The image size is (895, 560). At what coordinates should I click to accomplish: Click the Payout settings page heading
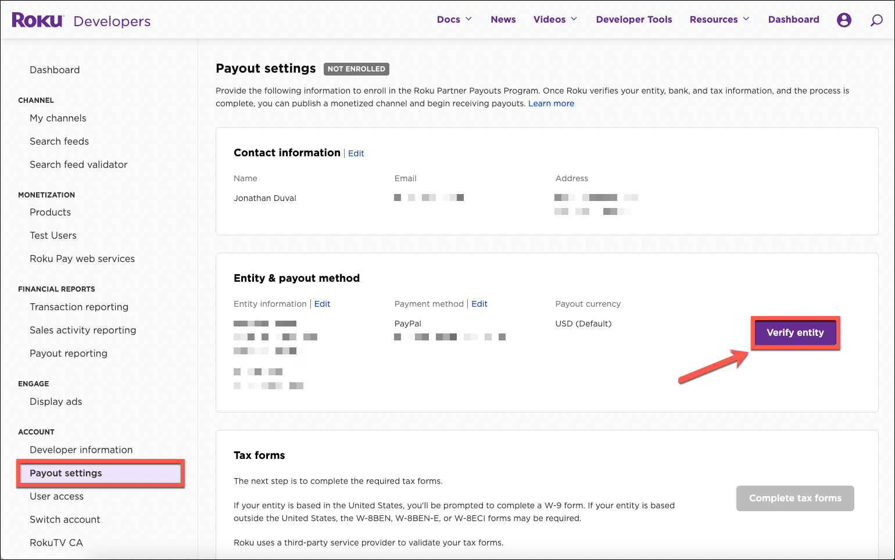tap(266, 69)
